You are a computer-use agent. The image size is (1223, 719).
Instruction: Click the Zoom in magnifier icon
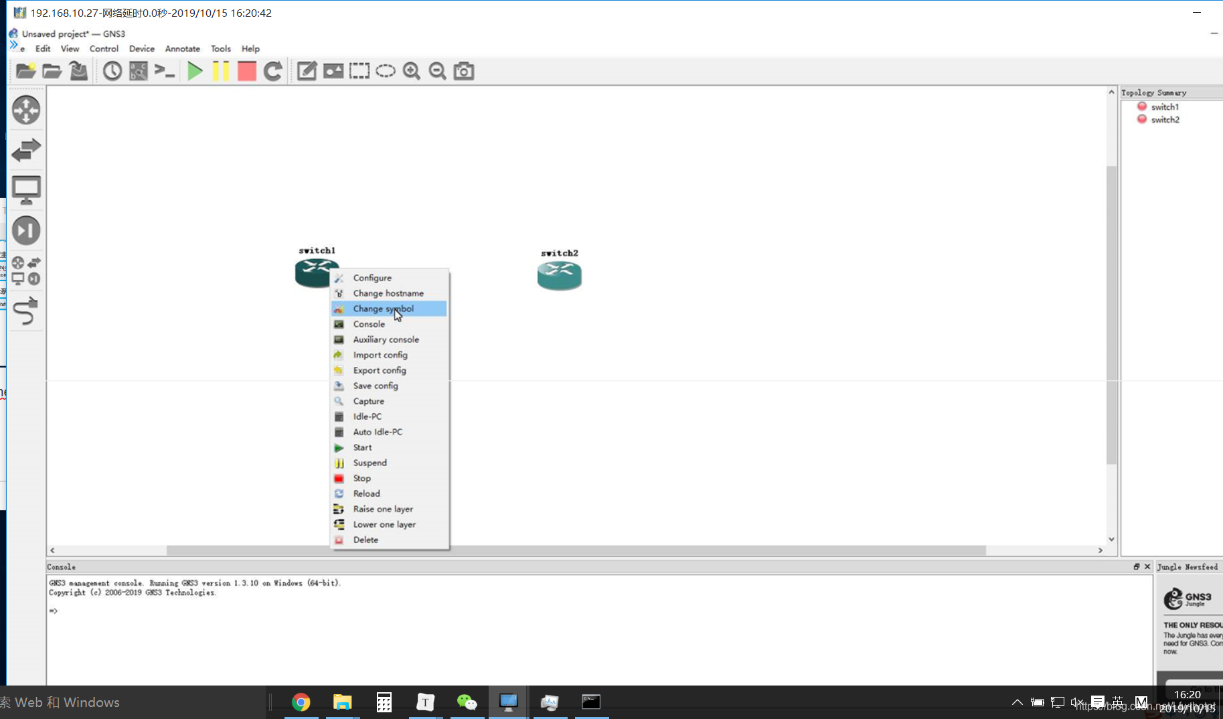[412, 71]
